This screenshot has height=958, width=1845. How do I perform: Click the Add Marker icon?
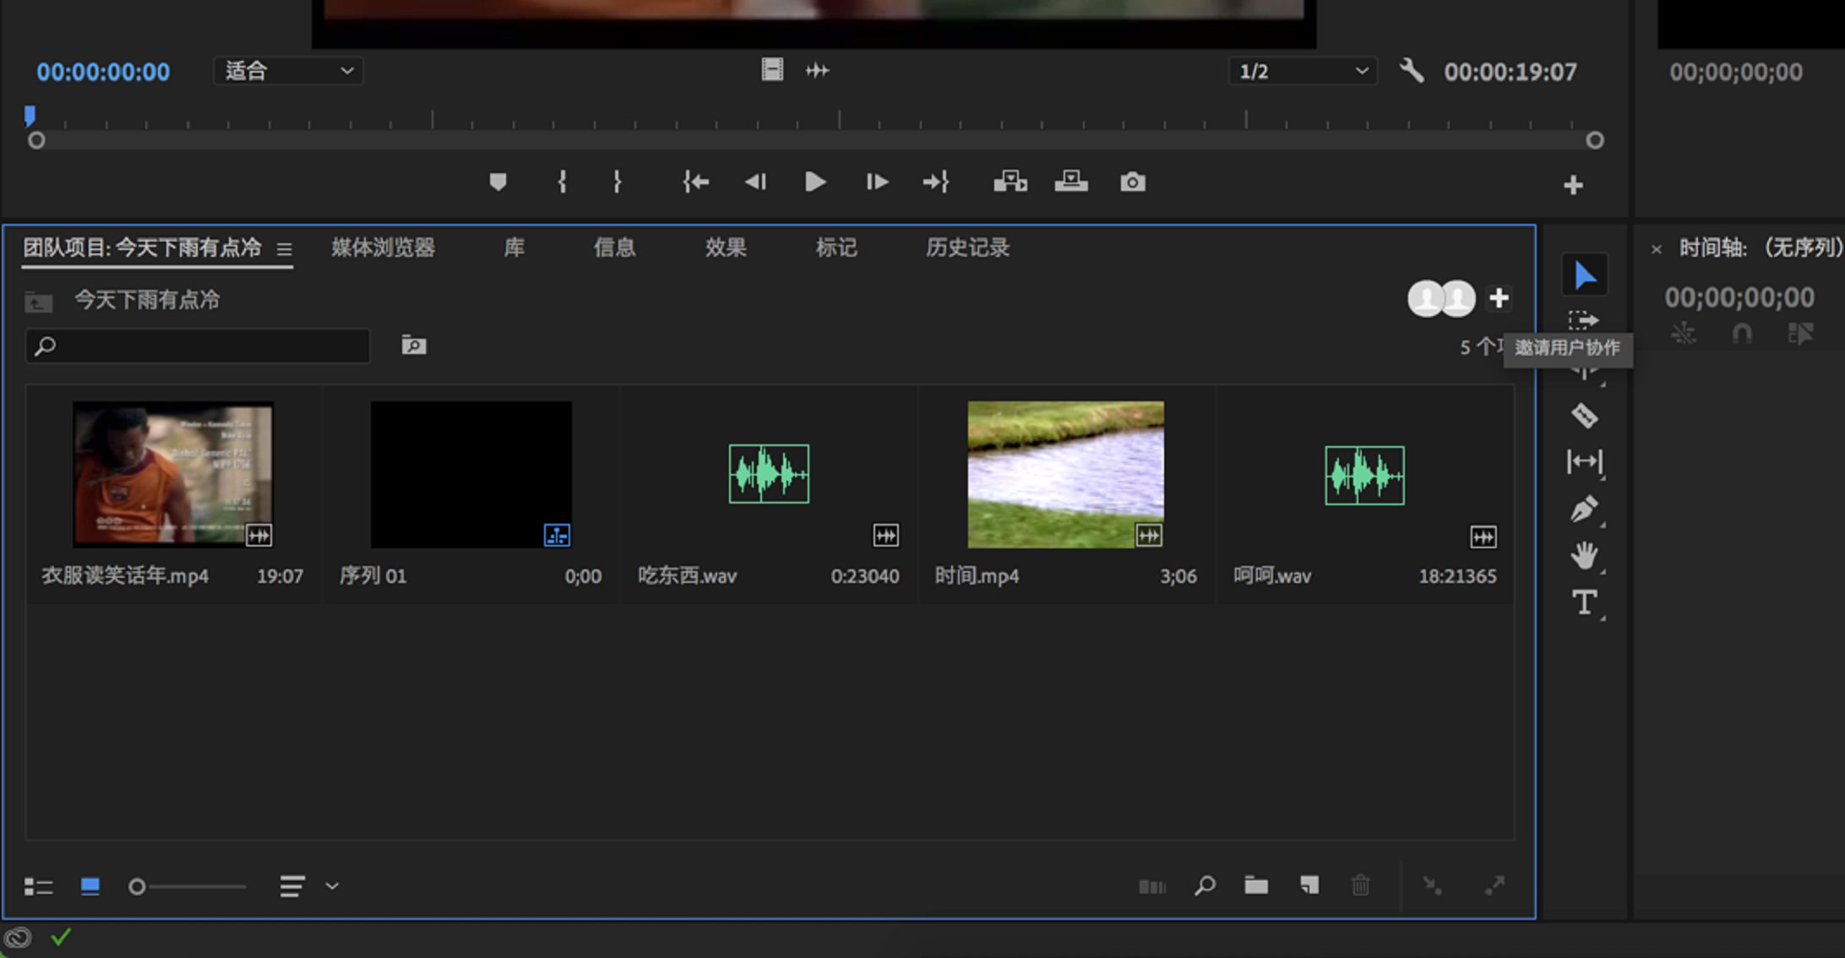(x=498, y=182)
